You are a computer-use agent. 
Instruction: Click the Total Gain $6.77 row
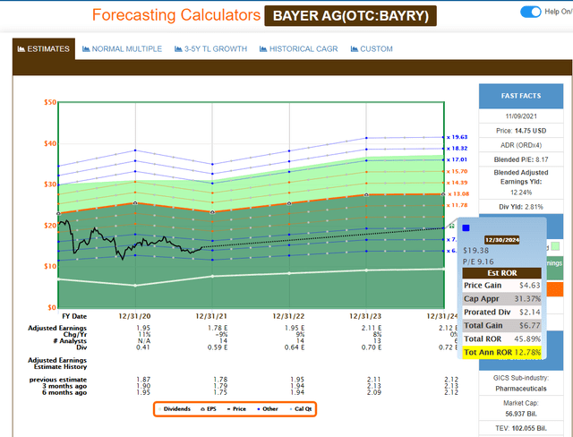tap(501, 325)
